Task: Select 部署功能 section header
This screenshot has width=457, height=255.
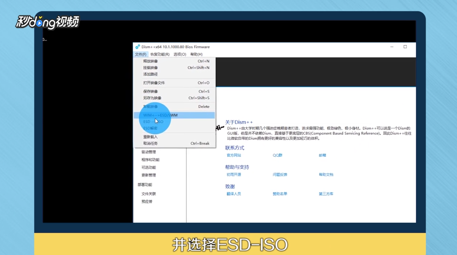Action: coord(145,185)
